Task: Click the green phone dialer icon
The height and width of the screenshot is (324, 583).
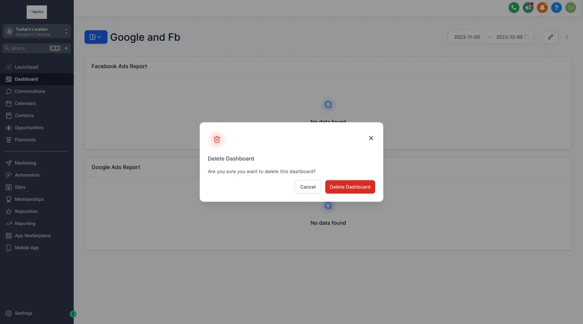Action: (514, 7)
